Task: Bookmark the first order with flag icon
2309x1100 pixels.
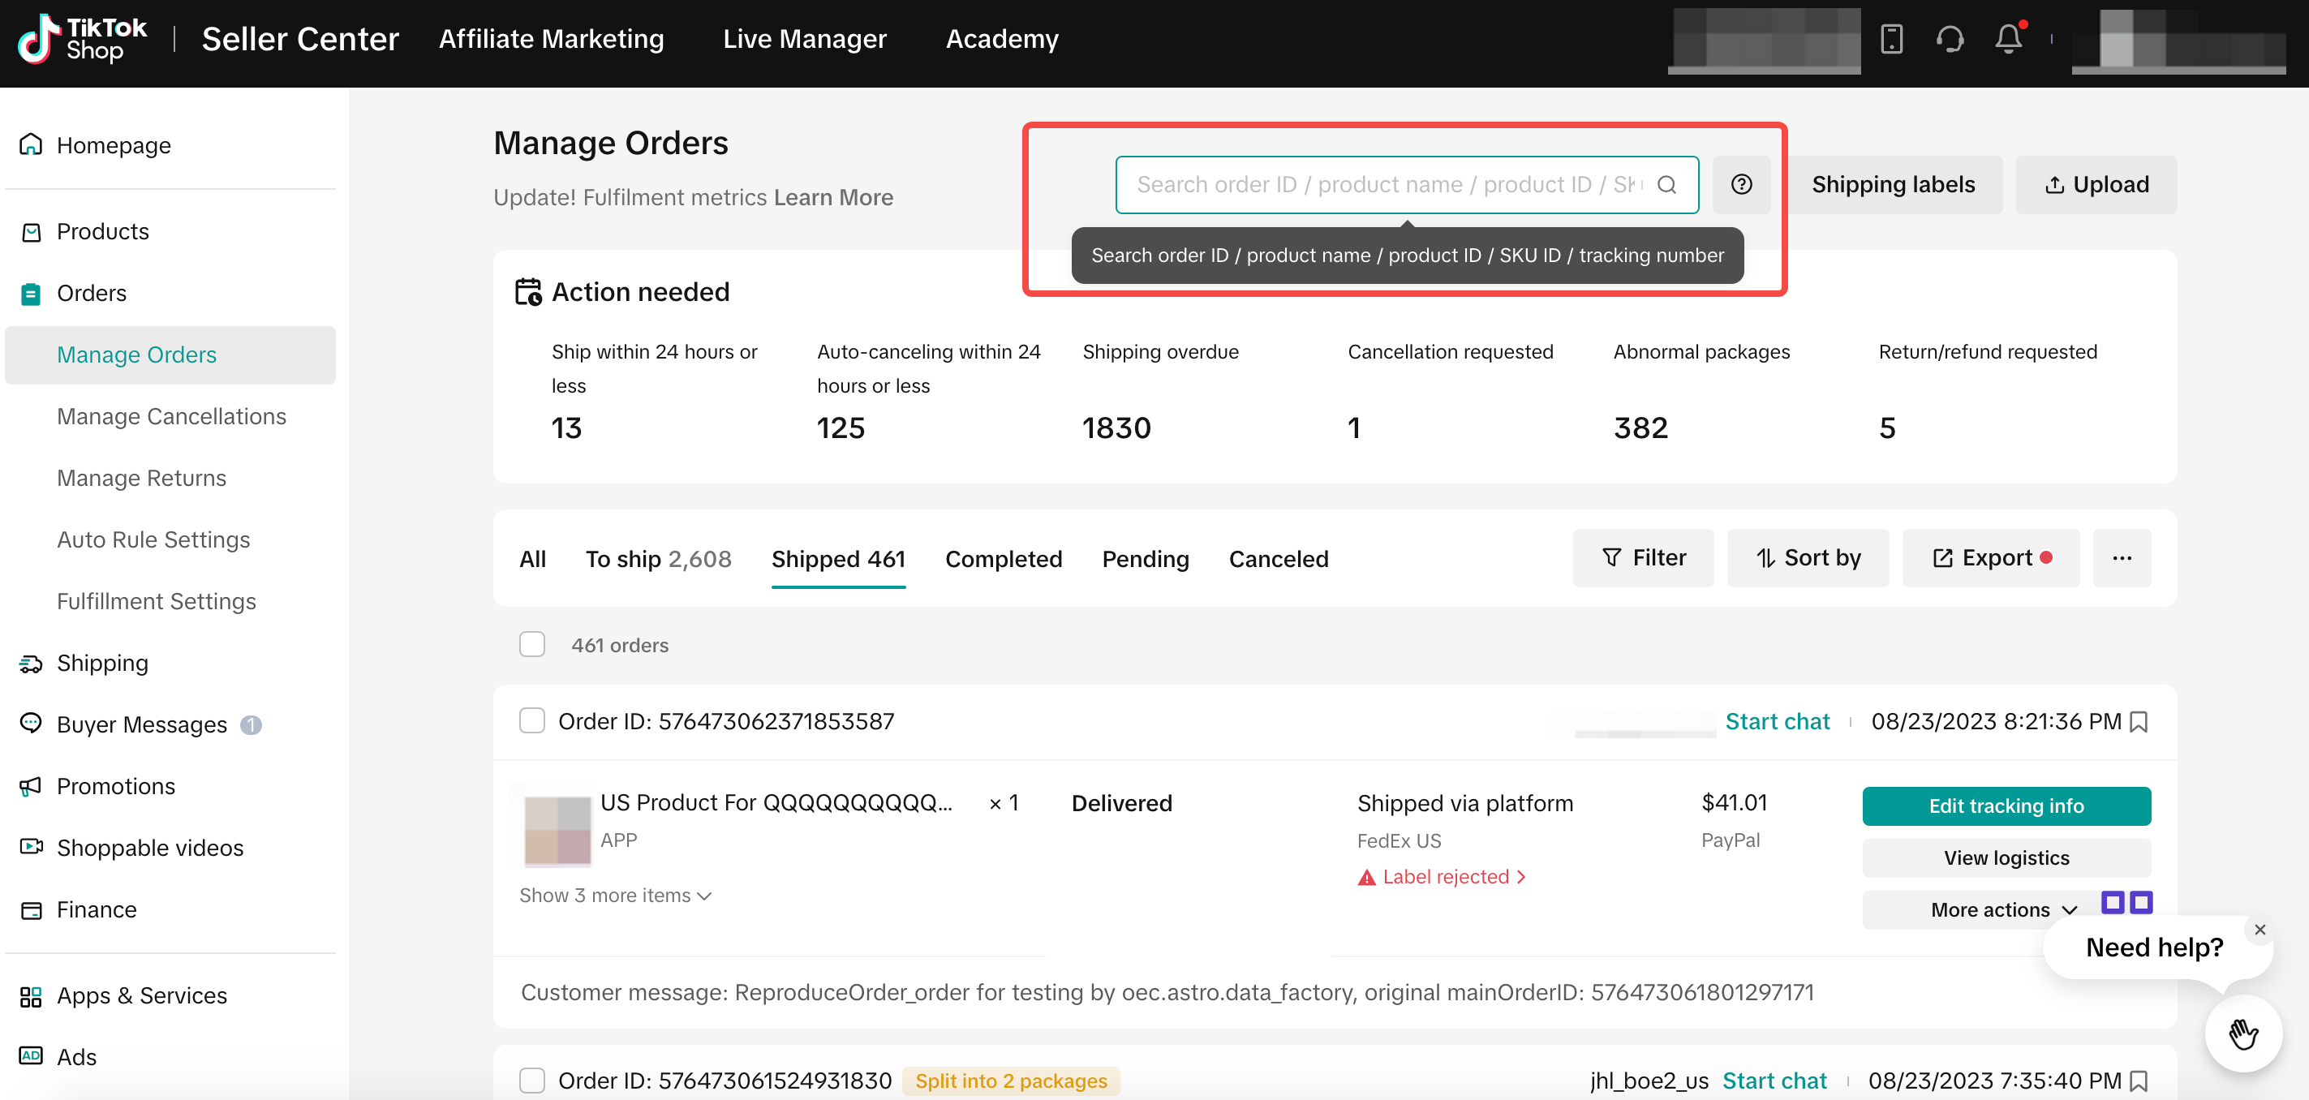Action: tap(2139, 722)
